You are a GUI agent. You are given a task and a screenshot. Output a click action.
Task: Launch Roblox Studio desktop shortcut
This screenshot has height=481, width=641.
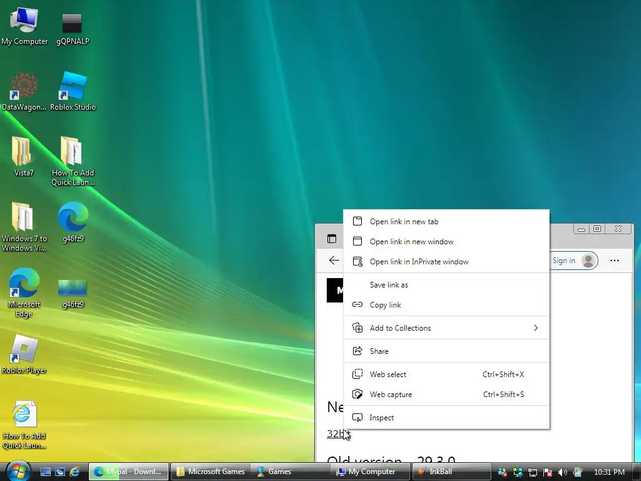73,91
